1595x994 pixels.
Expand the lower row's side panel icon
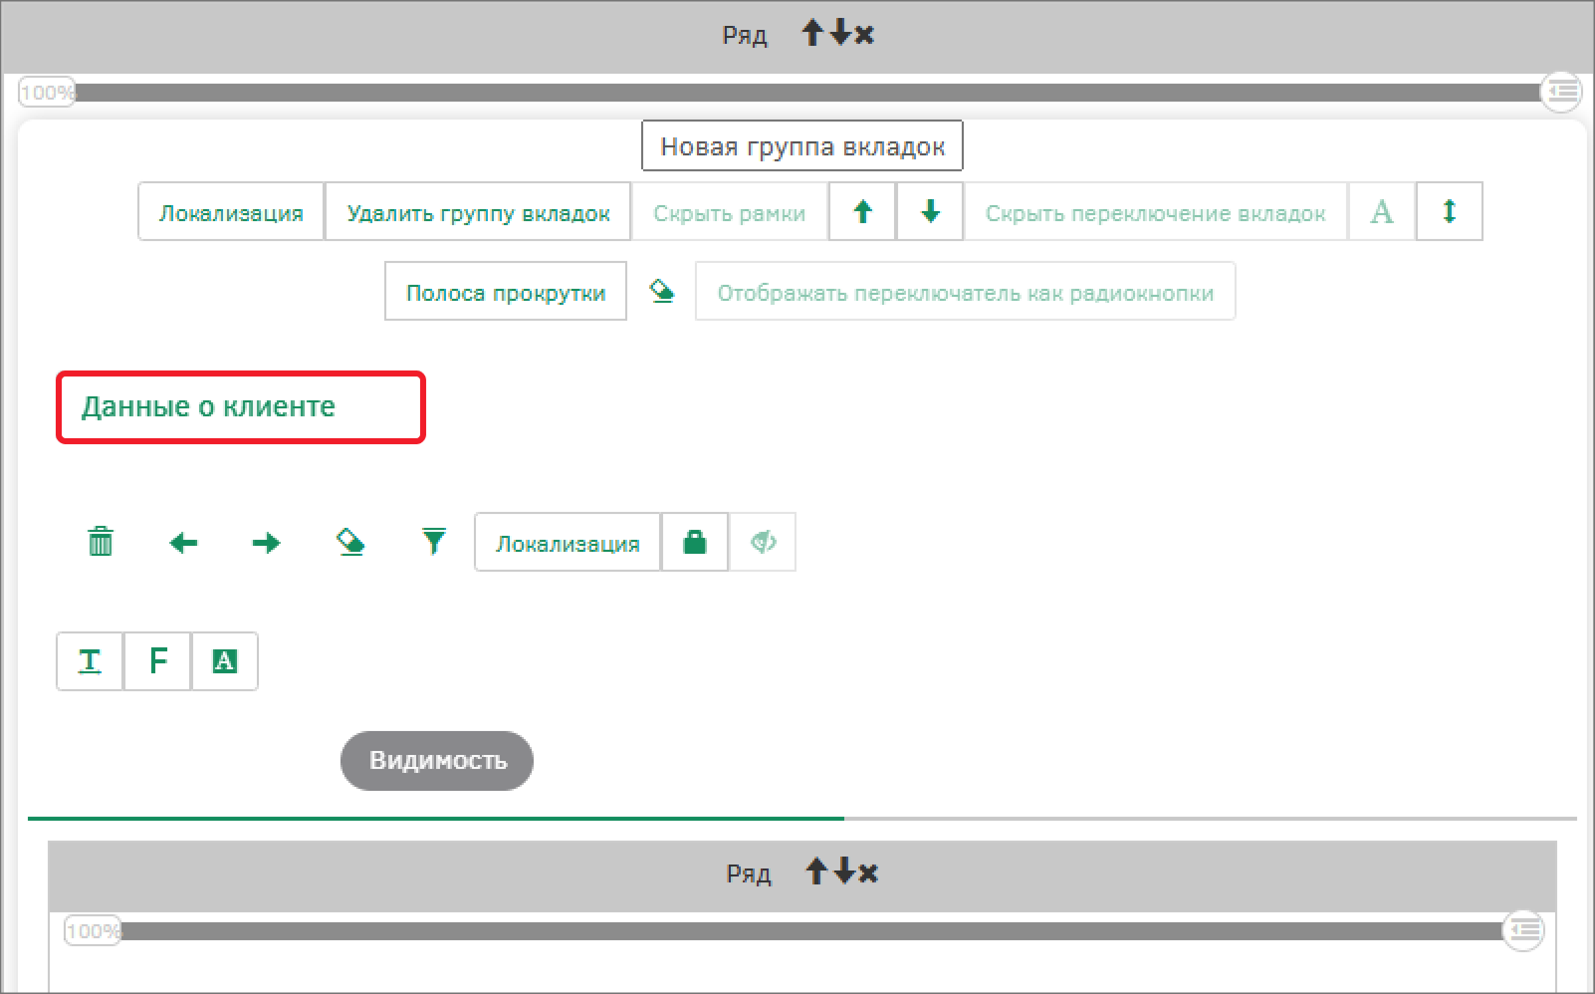(1523, 930)
